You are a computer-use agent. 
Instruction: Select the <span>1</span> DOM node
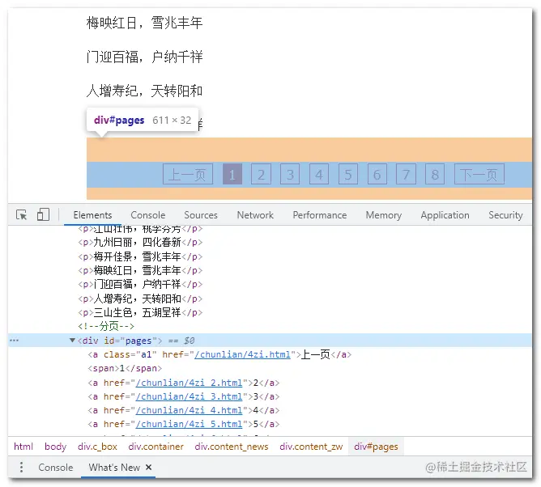[x=125, y=368]
